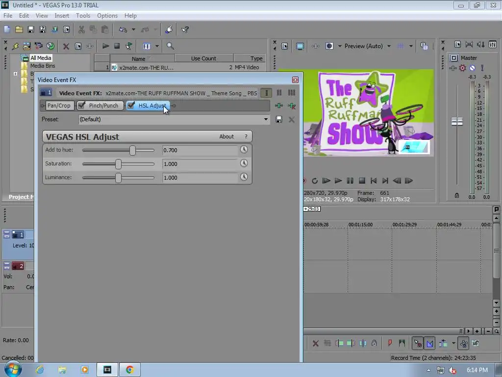Toggle Overlays grid in Video Preview
502x377 pixels.
(401, 46)
